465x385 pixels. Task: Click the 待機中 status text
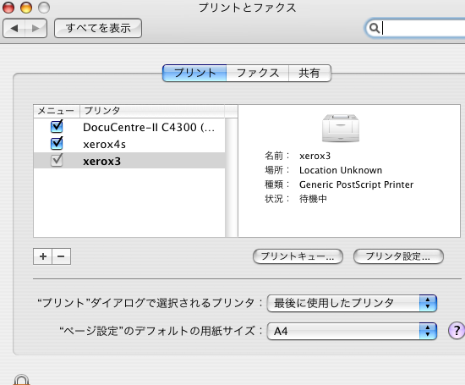(x=313, y=199)
